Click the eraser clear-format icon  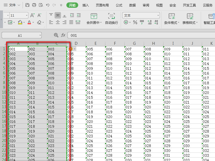click(39, 22)
